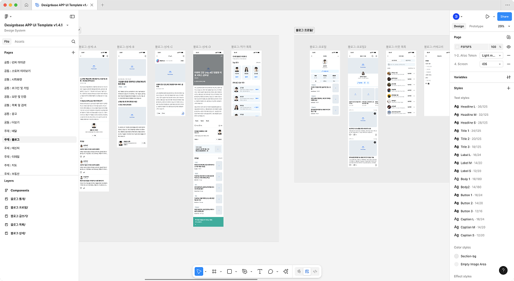Collapse the left sidebar panel
The width and height of the screenshot is (514, 281).
click(72, 16)
